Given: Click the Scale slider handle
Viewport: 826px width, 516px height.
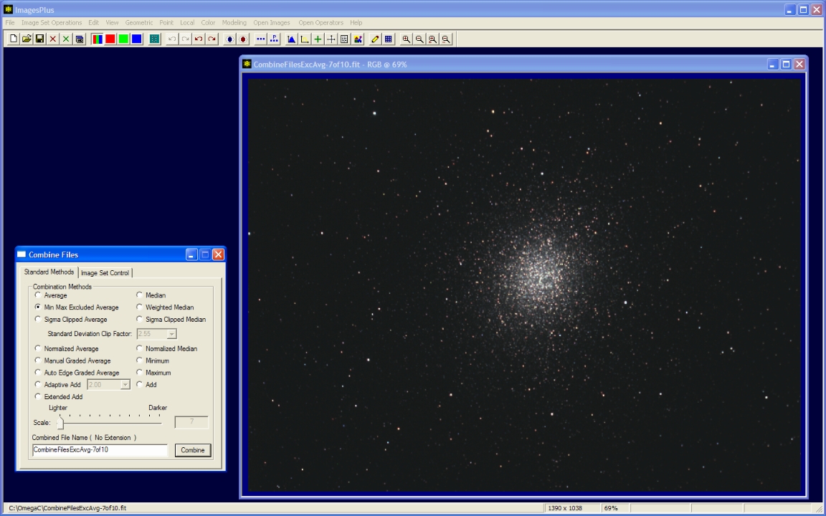Looking at the screenshot, I should pos(60,423).
